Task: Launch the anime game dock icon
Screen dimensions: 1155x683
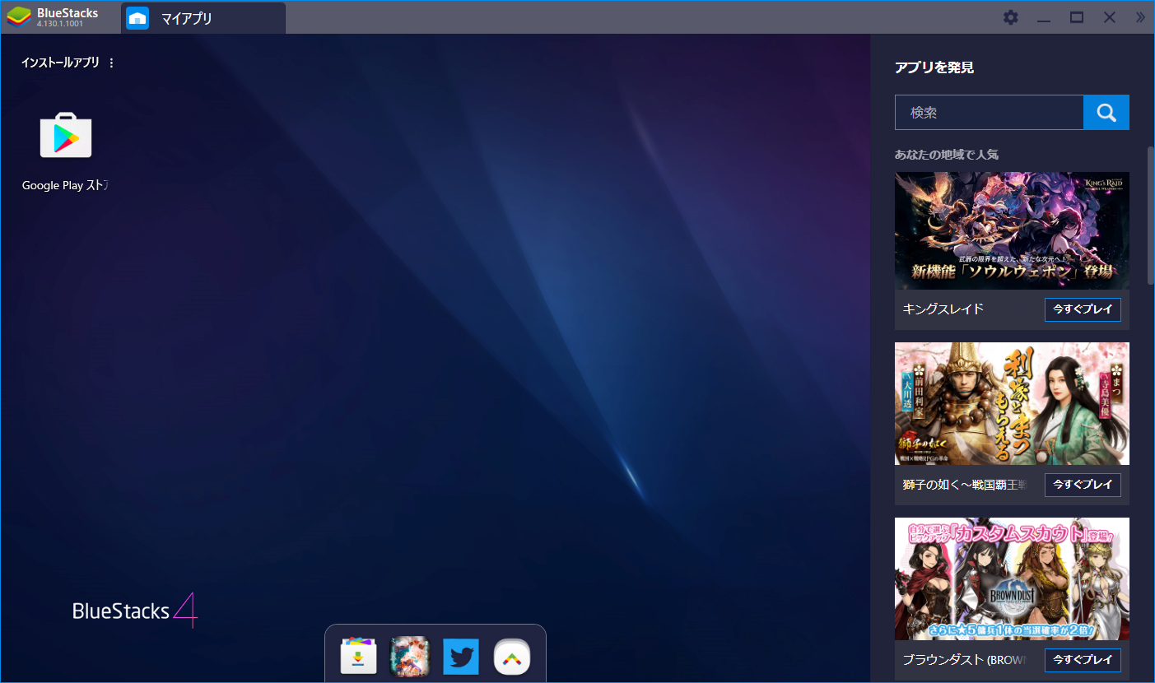Action: (409, 657)
